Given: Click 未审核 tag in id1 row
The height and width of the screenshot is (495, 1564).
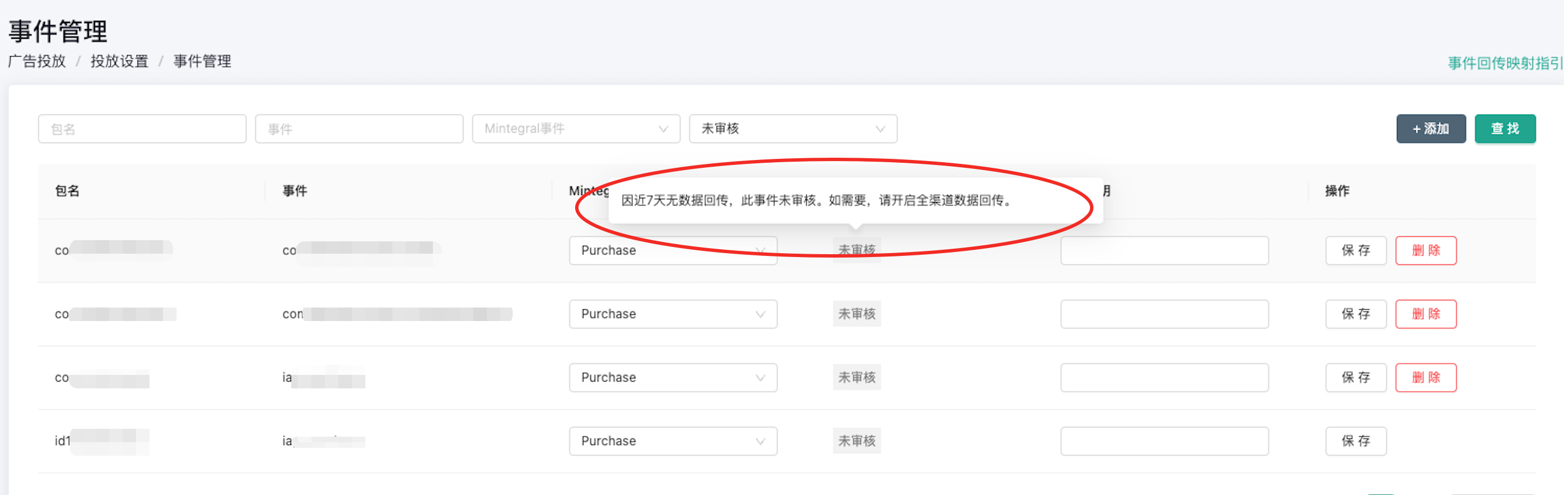Looking at the screenshot, I should coord(857,441).
